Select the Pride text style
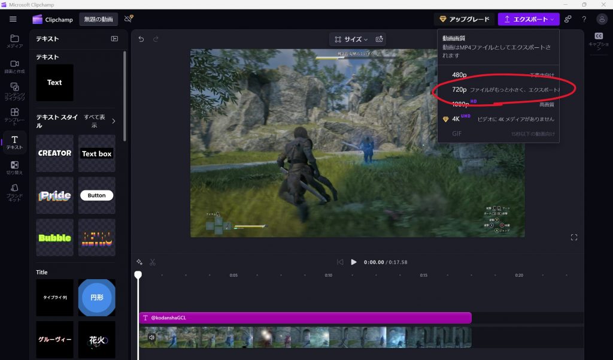Viewport: 613px width, 360px height. coord(54,195)
